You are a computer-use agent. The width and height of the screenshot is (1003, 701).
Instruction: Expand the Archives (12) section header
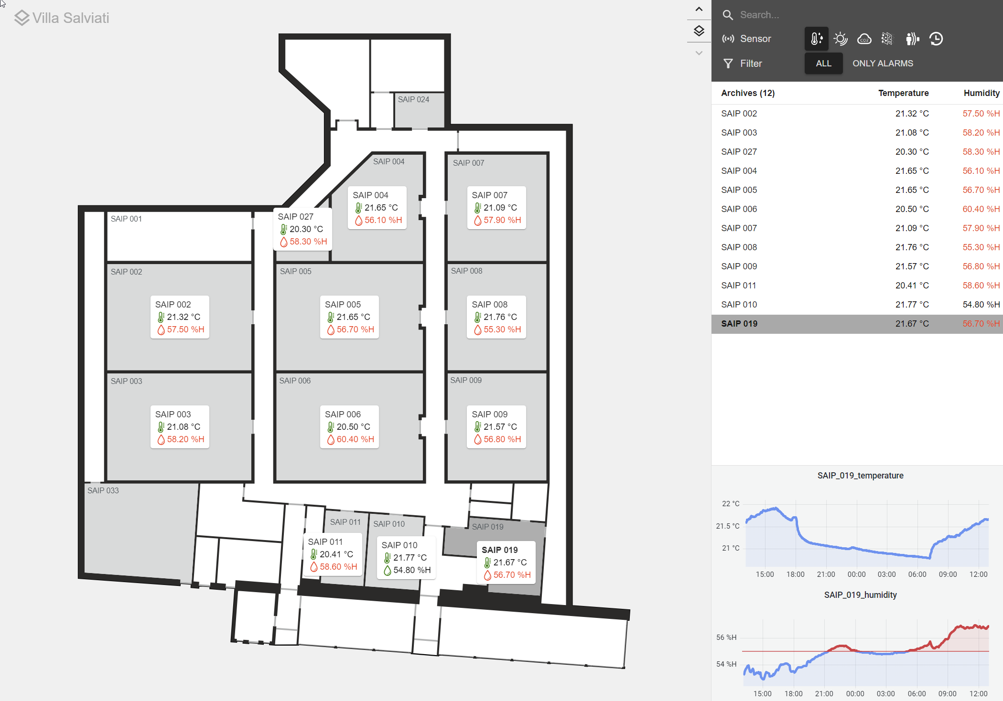tap(747, 93)
